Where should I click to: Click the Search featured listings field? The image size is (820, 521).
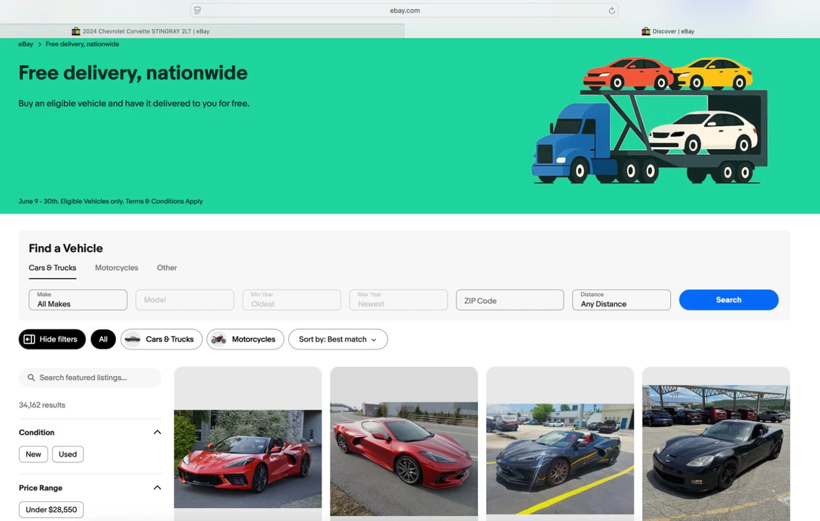coord(90,377)
